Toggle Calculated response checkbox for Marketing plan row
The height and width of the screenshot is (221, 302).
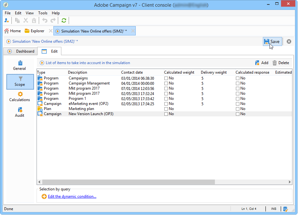[x=237, y=109]
